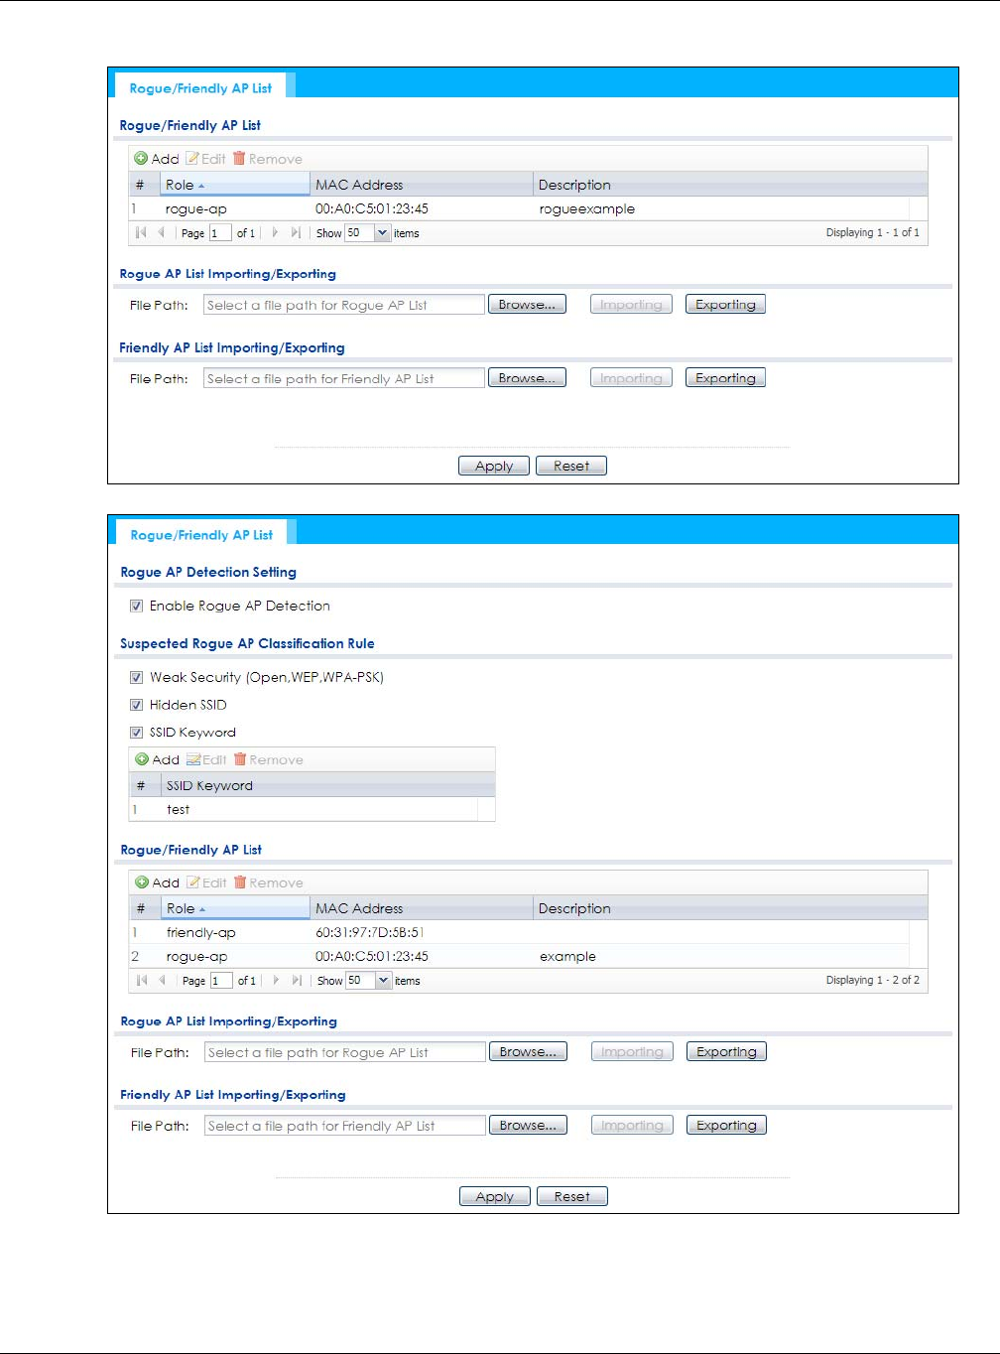Select the rogueexample row in upper list
Image resolution: width=1000 pixels, height=1354 pixels.
[520, 208]
